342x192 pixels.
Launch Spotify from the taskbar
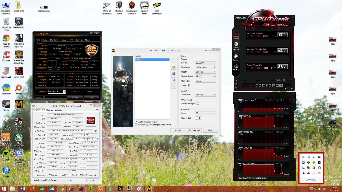[91, 189]
